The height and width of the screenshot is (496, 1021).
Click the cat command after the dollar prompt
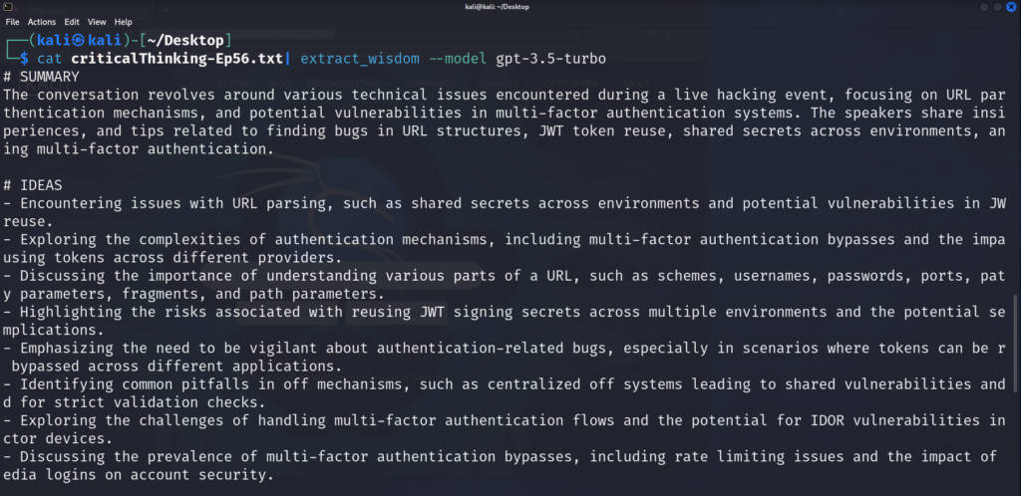click(50, 59)
